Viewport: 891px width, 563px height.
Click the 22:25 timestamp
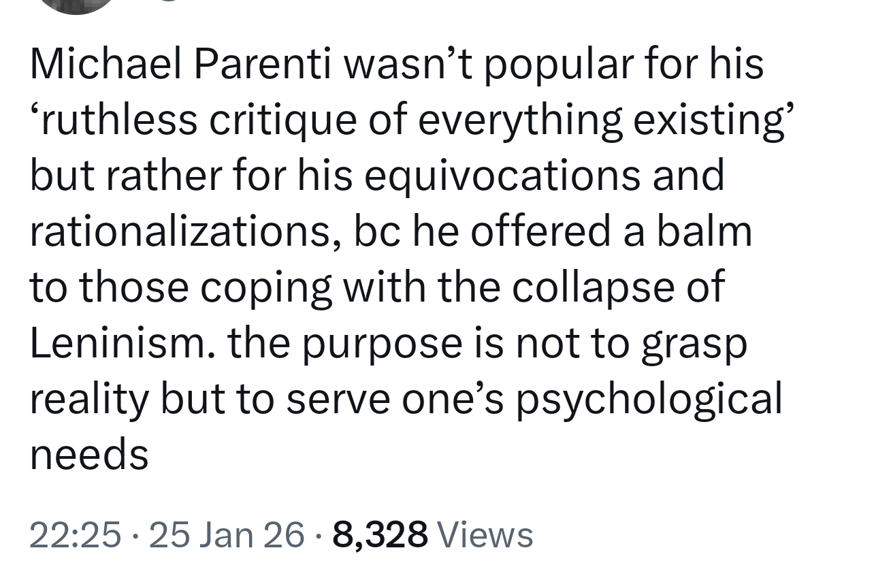pyautogui.click(x=76, y=534)
